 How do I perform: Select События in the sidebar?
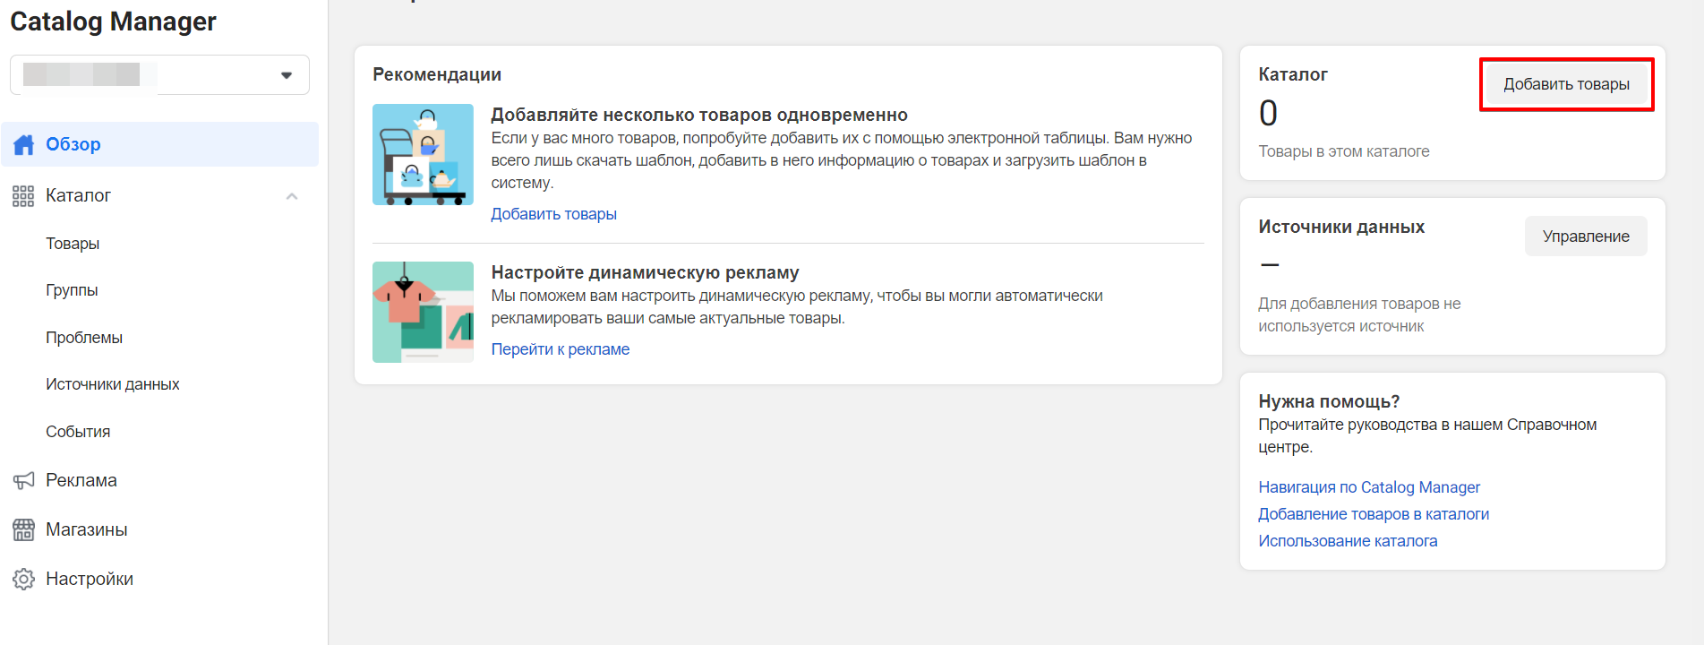pyautogui.click(x=78, y=432)
